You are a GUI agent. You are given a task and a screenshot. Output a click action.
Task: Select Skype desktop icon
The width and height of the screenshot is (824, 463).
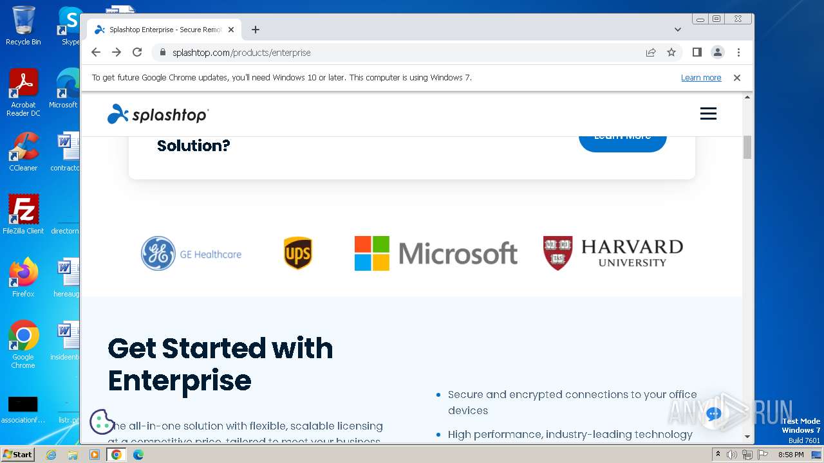pos(70,25)
